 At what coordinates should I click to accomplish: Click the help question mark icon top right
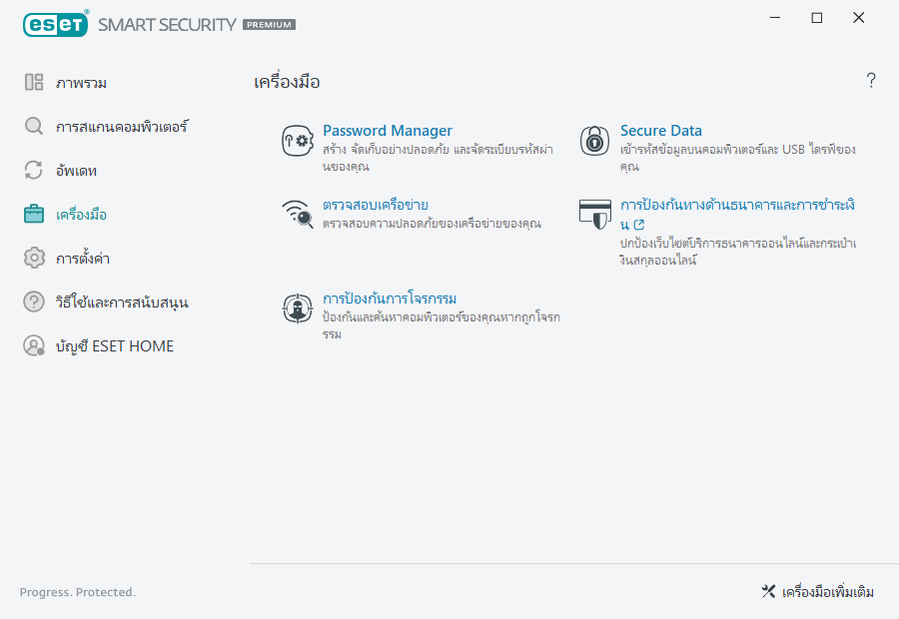870,81
